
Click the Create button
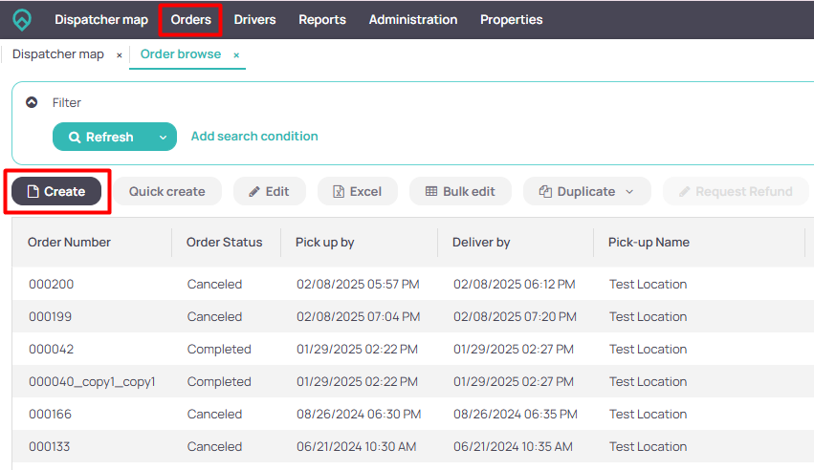click(x=56, y=191)
